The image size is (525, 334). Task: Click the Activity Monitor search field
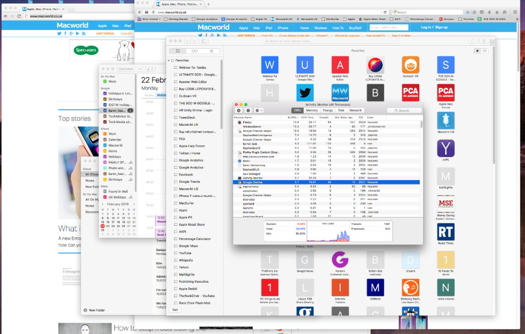404,110
